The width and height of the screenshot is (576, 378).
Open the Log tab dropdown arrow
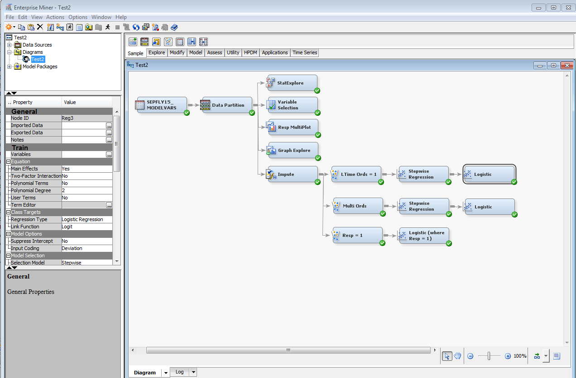click(x=192, y=372)
